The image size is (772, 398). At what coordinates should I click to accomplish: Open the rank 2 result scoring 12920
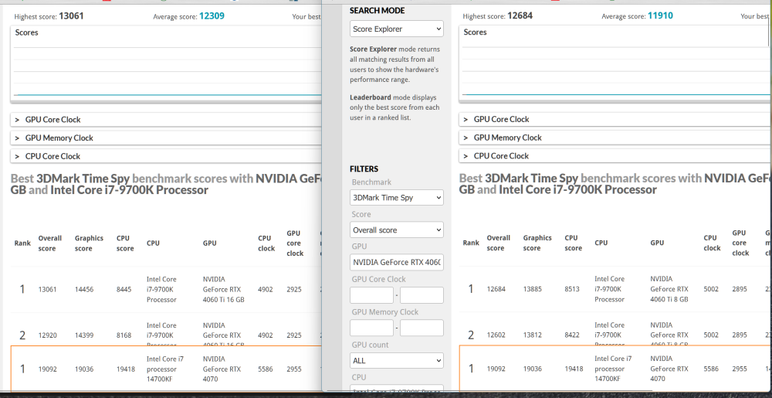click(47, 335)
